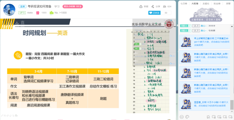234x120 pixels.
Task: Open the streamer's avatar profile picture
Action: point(9,10)
